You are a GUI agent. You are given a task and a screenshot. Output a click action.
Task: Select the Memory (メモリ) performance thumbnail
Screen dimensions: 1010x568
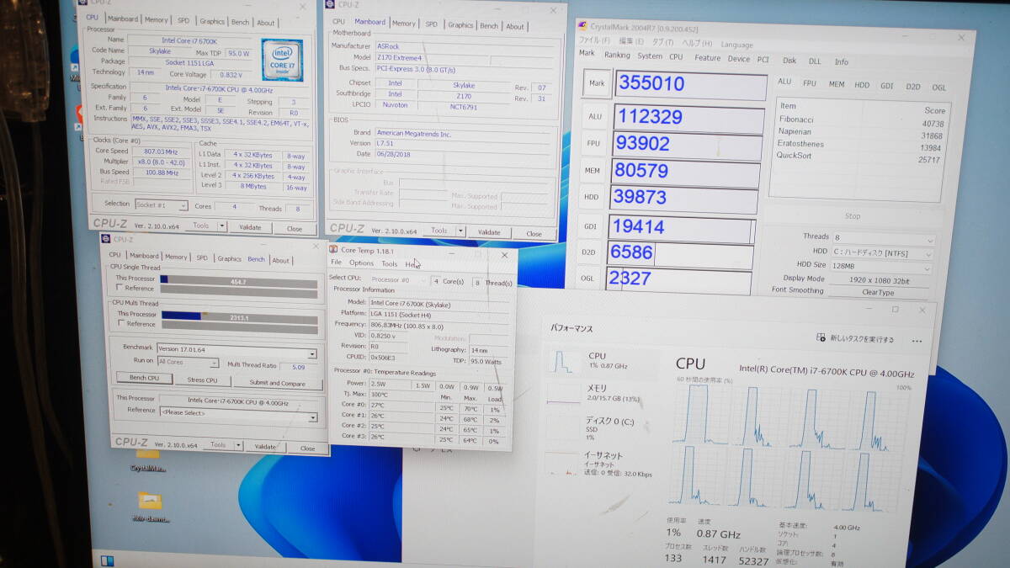pos(564,394)
